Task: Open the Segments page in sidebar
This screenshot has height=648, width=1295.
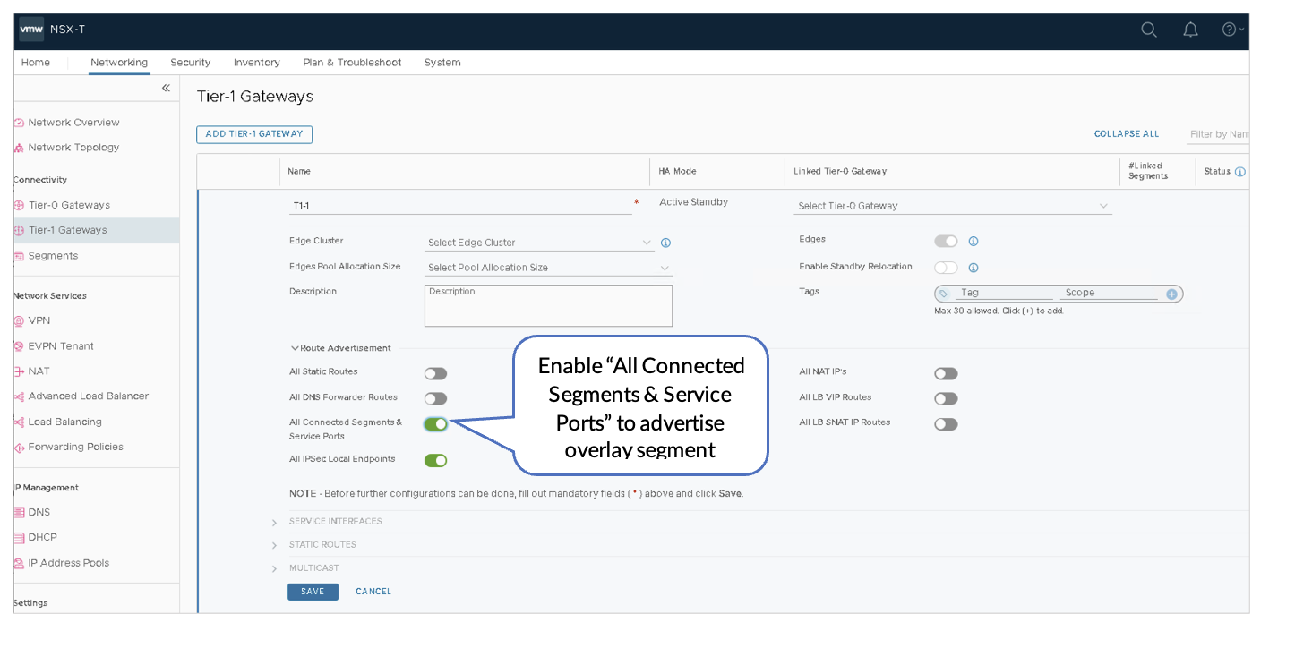Action: (x=53, y=256)
